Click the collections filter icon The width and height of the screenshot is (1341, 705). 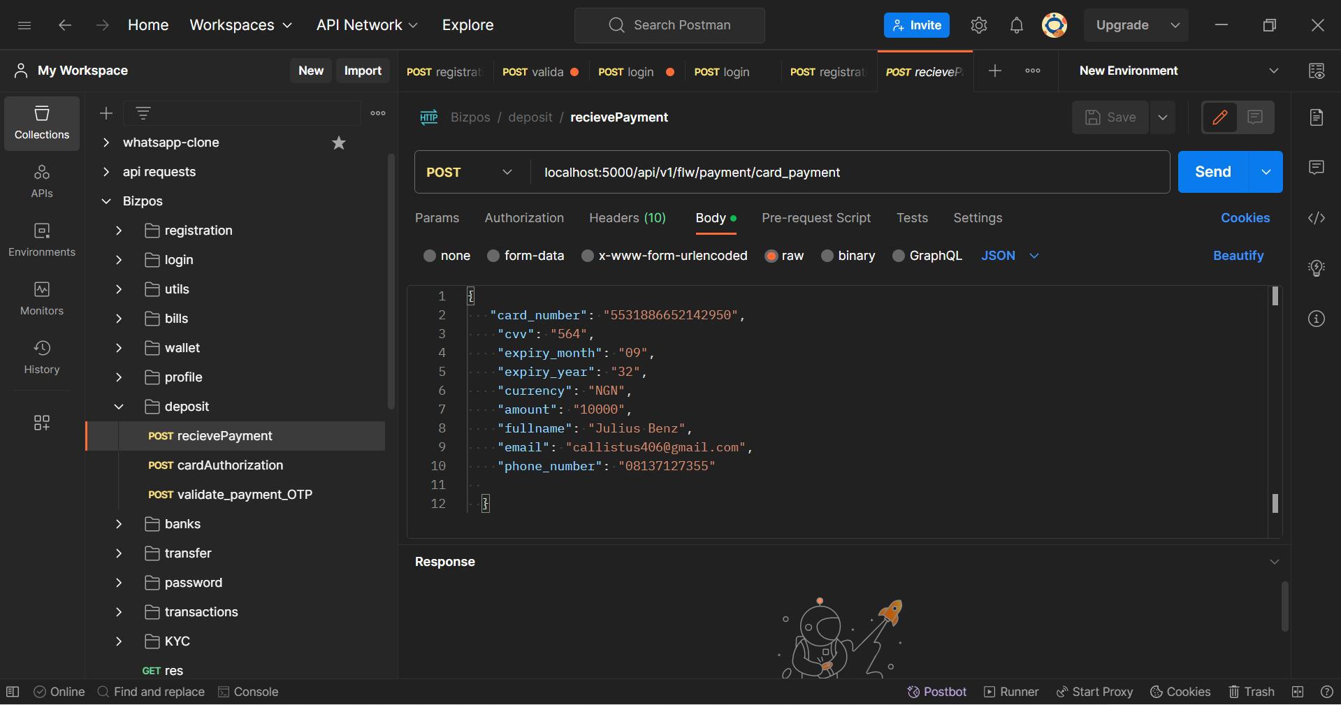tap(143, 113)
